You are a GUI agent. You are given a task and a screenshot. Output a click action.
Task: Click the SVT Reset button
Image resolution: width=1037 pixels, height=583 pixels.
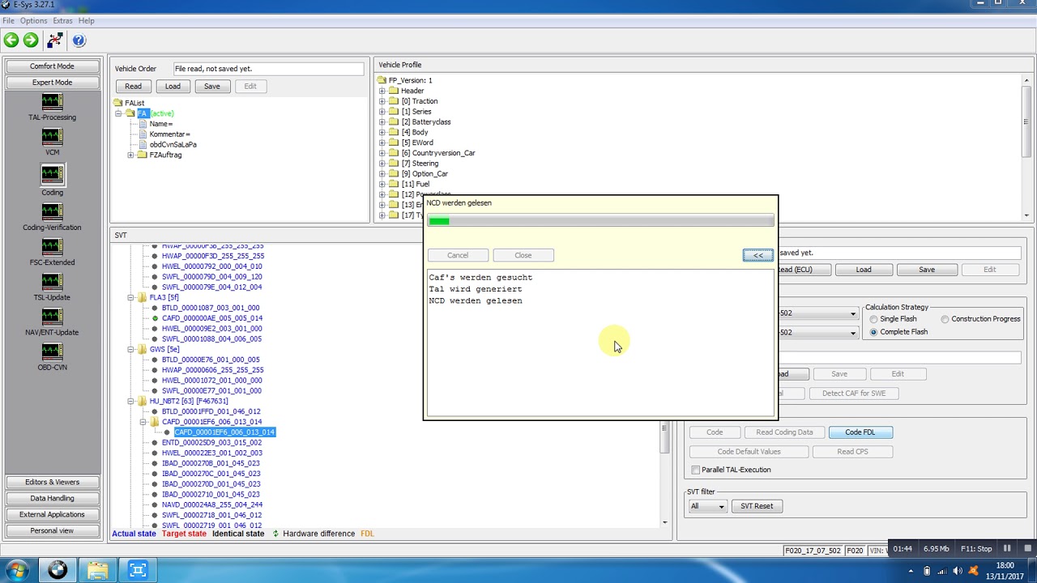(757, 506)
